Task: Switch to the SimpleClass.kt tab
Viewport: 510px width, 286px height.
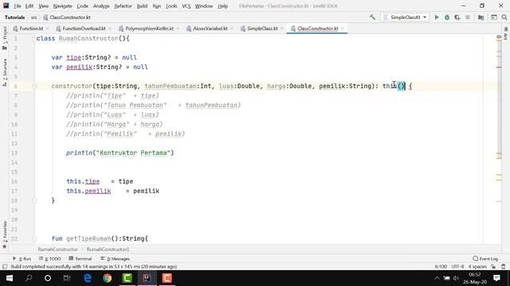Action: (x=262, y=29)
